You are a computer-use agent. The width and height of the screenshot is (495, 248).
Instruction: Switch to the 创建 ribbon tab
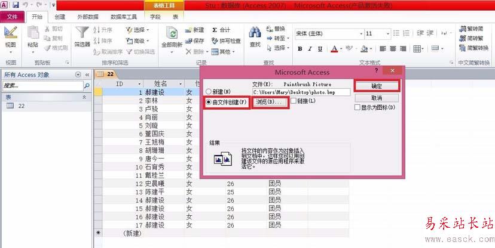(x=60, y=17)
